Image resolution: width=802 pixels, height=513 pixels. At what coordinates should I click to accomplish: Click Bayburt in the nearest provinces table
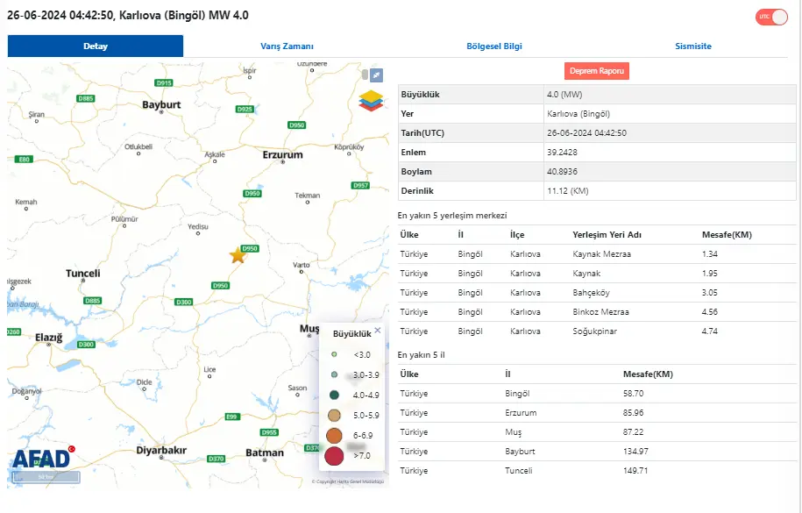[x=520, y=451]
